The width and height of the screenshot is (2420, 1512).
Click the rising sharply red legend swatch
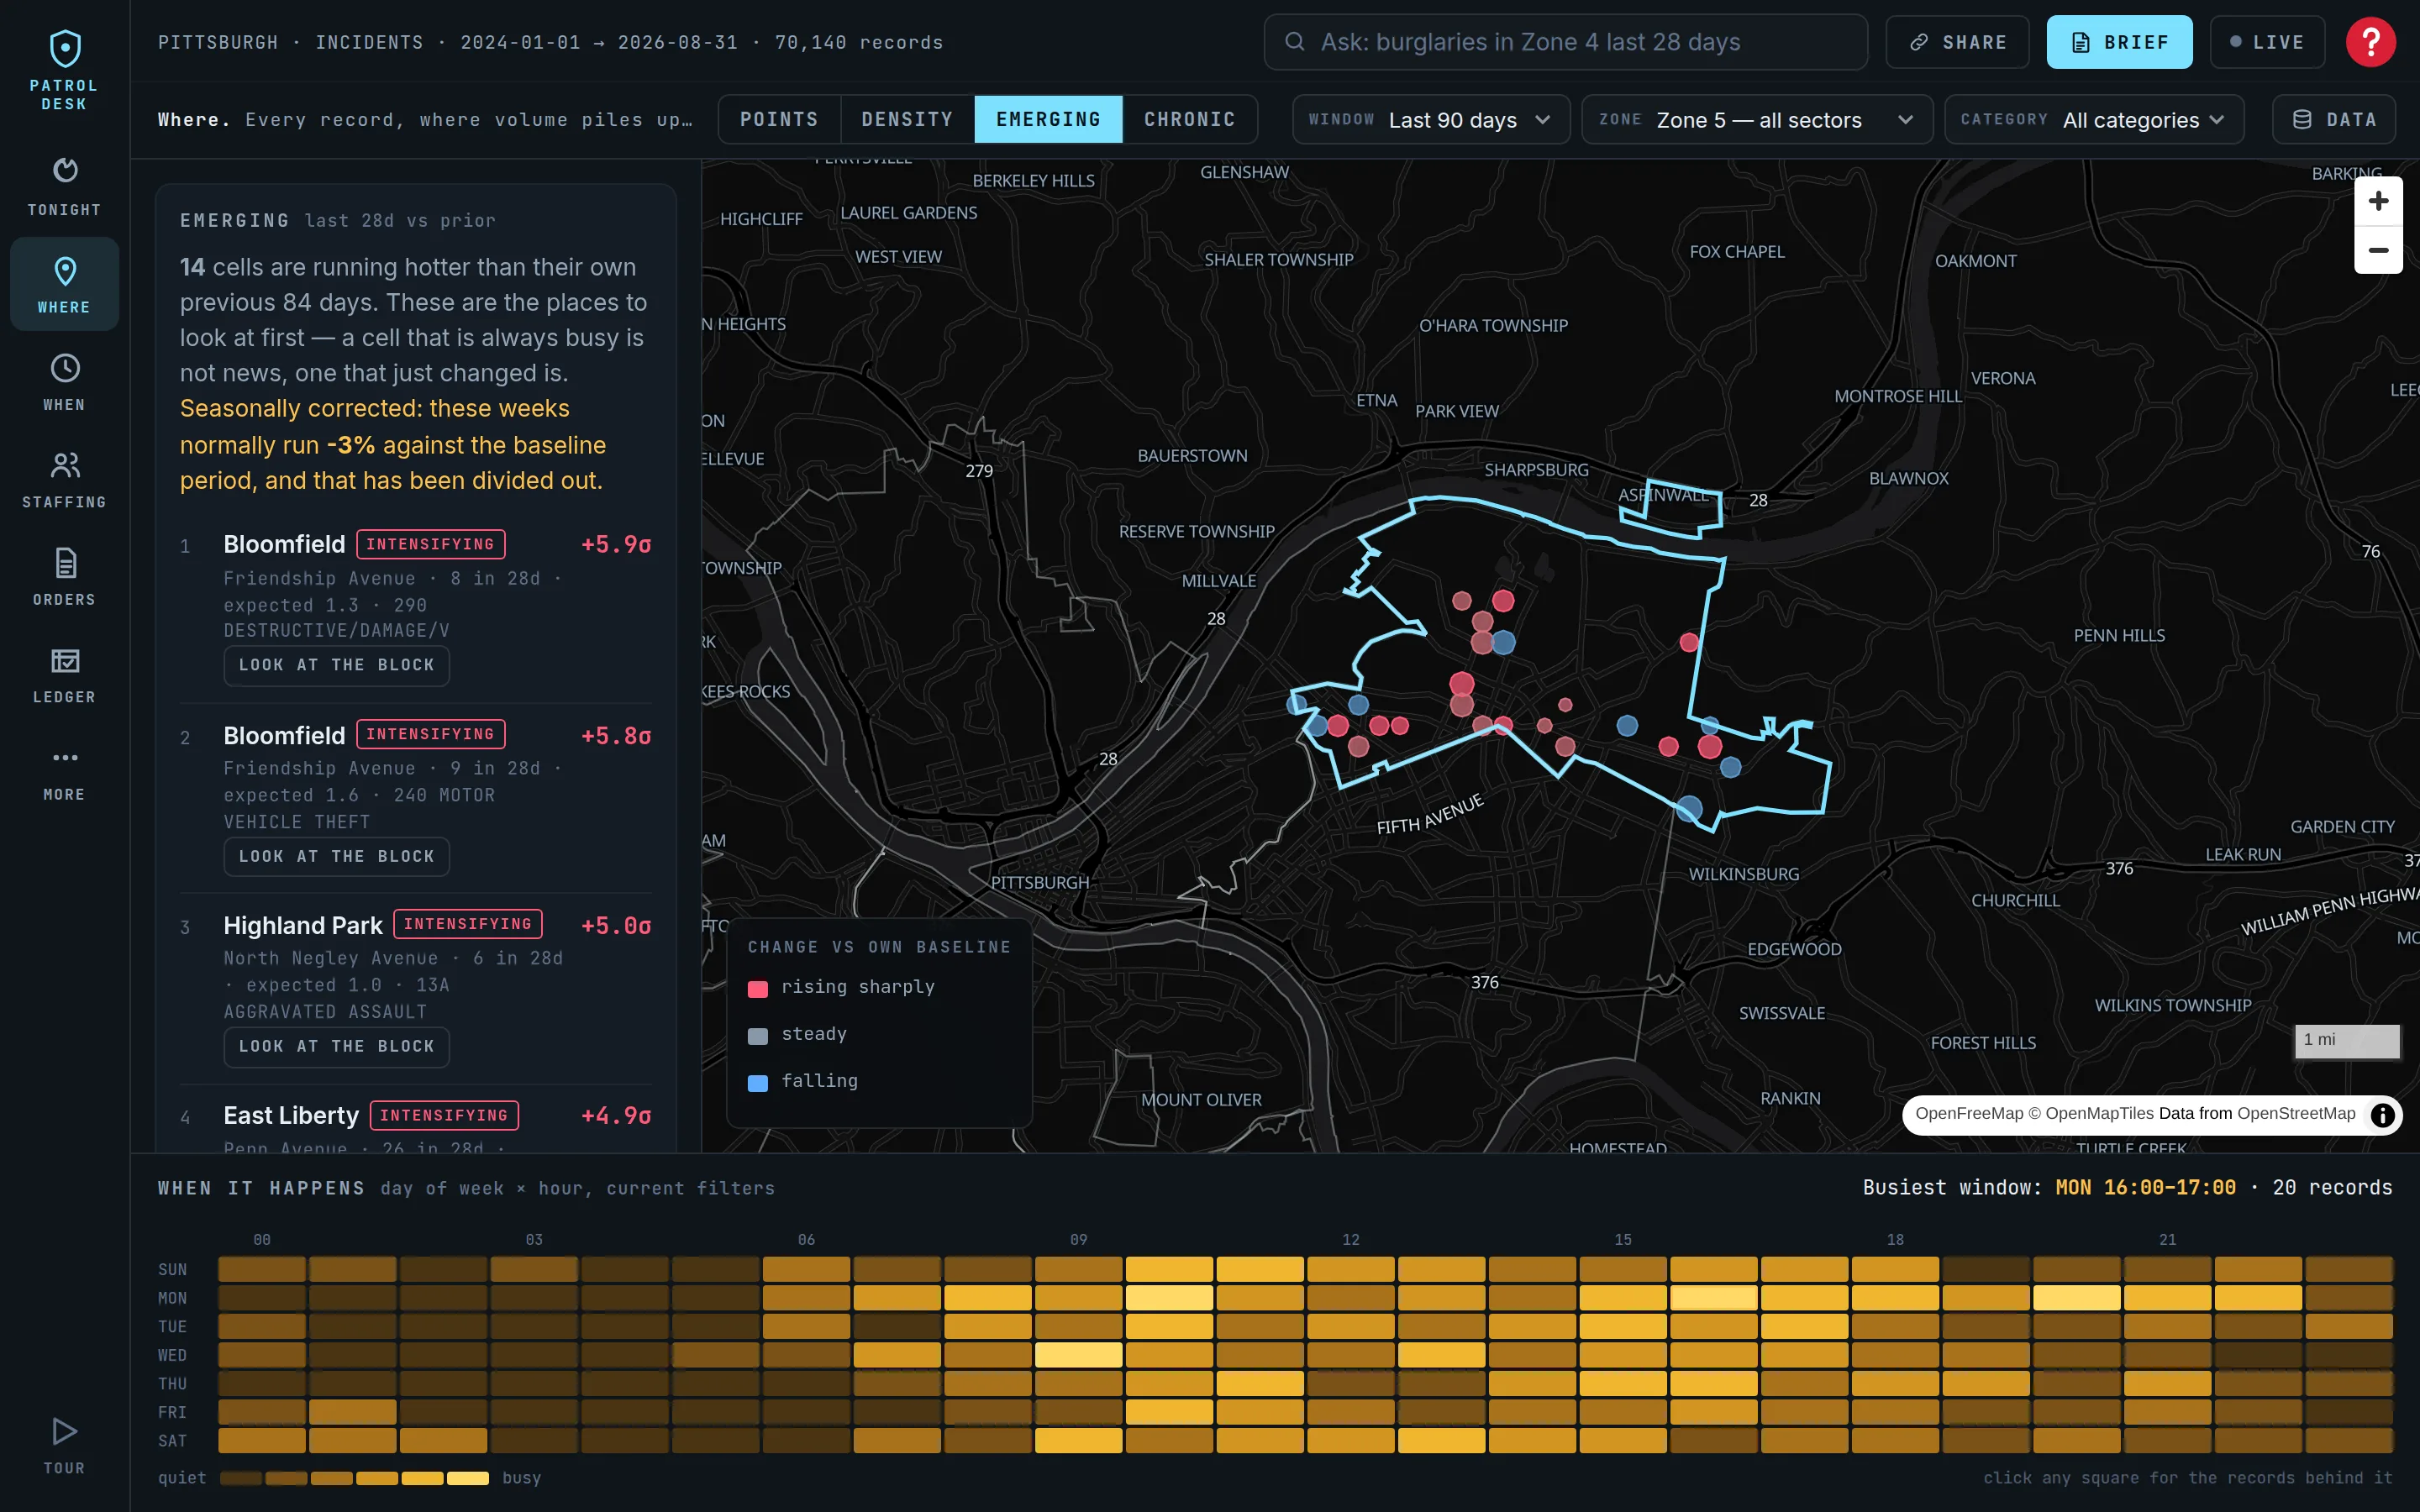click(758, 988)
